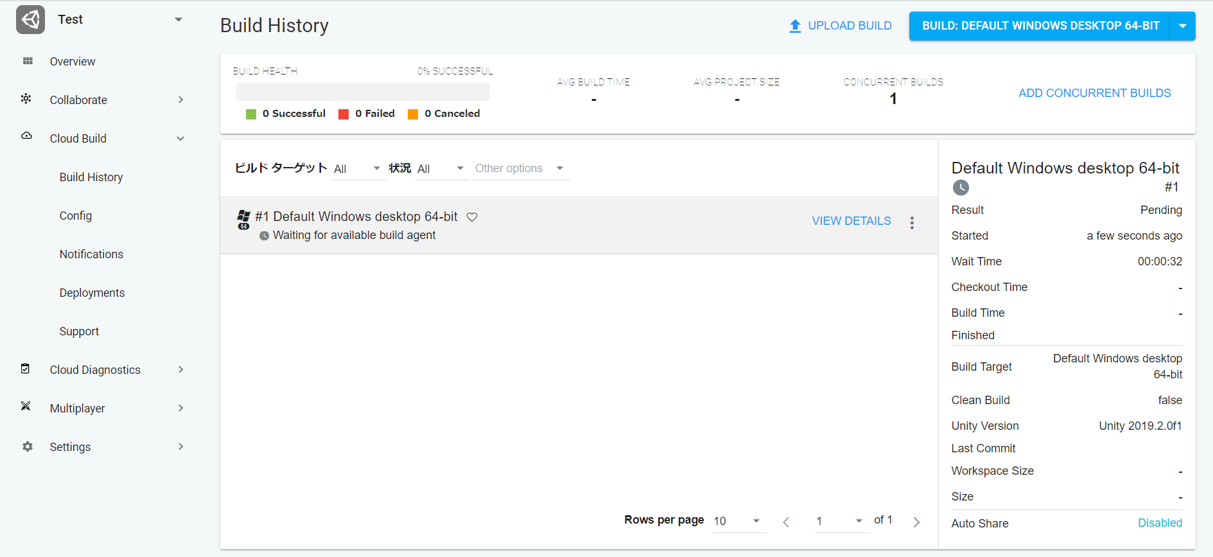Screen dimensions: 1213x557
Task: Click the Windows 64 platform icon on build #1
Action: pyautogui.click(x=243, y=219)
